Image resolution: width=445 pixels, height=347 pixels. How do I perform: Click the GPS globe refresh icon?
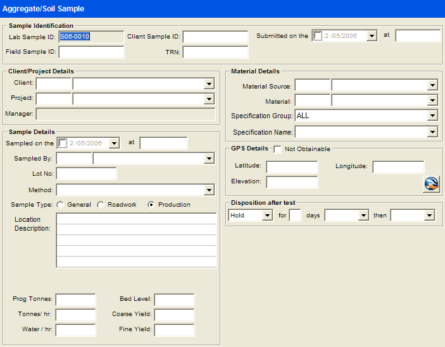[x=431, y=184]
